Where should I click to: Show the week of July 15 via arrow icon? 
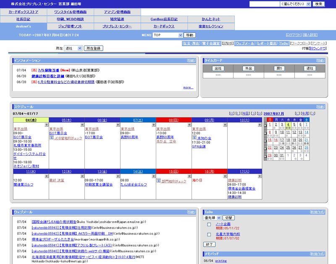coord(265,141)
